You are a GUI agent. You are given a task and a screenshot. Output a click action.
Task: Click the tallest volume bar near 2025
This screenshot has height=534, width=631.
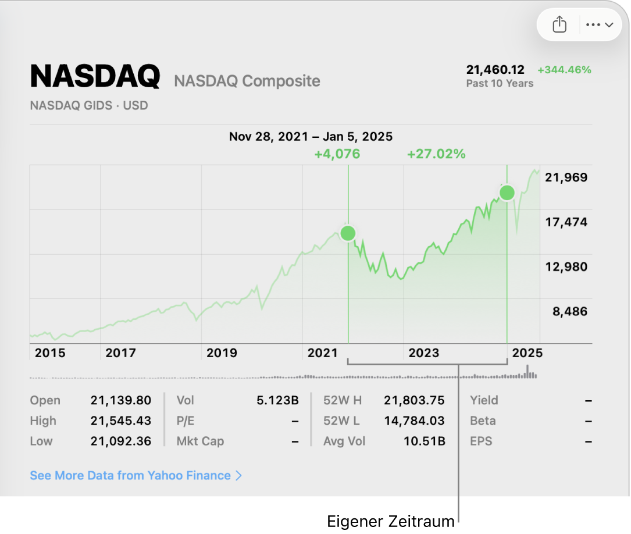(x=527, y=371)
